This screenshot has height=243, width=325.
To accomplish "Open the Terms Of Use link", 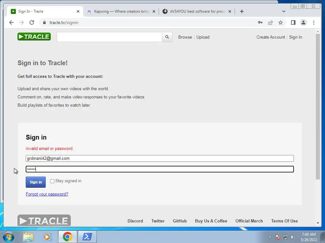I will coord(284,221).
